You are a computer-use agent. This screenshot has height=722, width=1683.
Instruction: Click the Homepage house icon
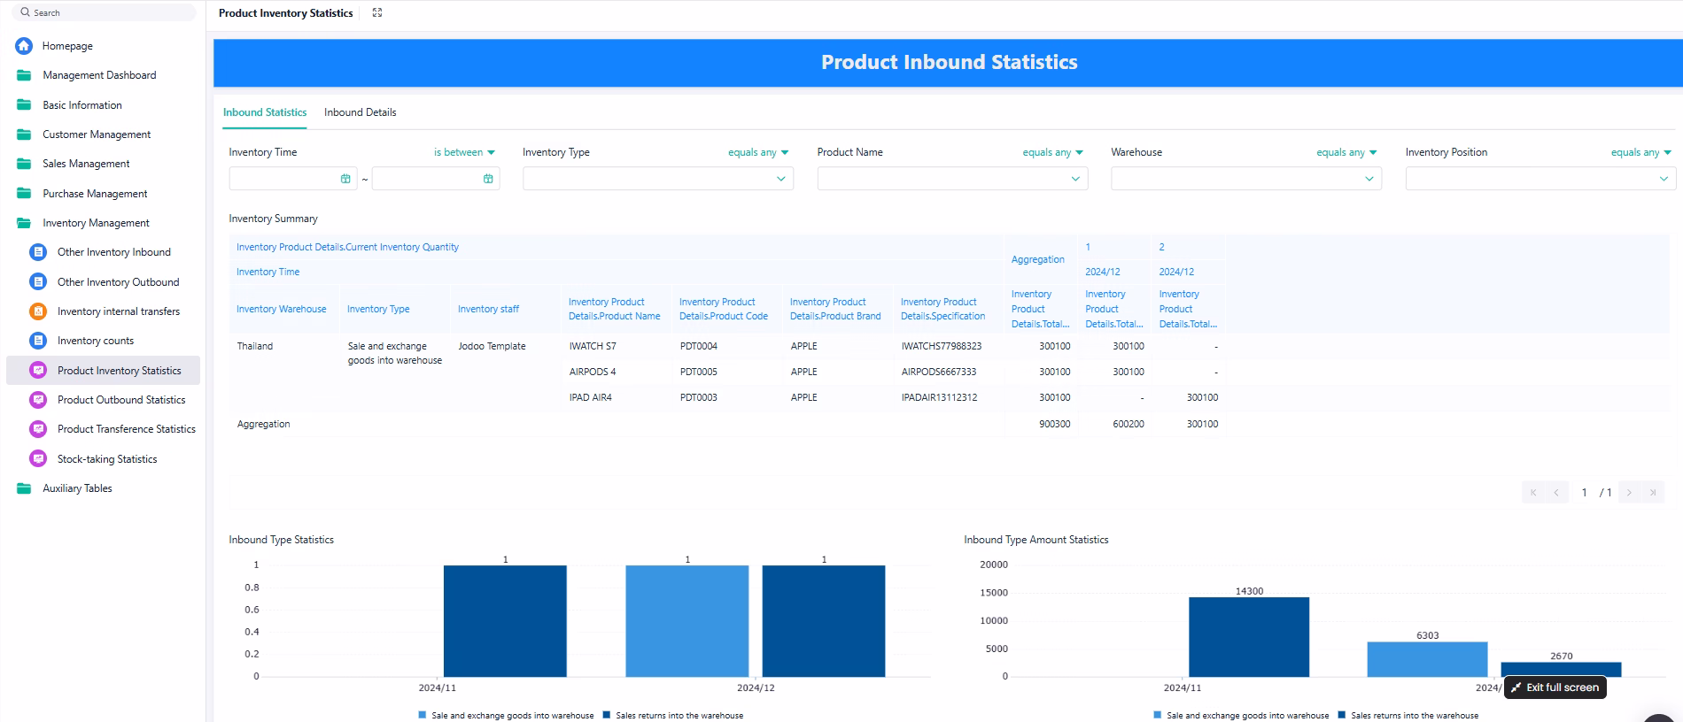(x=24, y=46)
